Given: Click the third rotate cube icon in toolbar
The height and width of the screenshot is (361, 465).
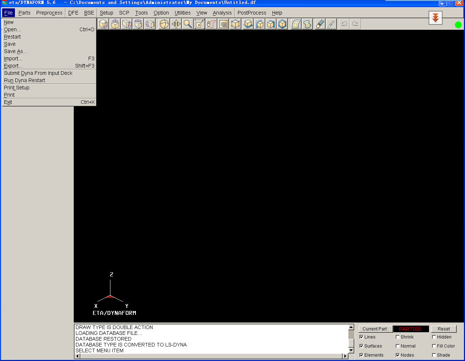Looking at the screenshot, I should tap(127, 24).
